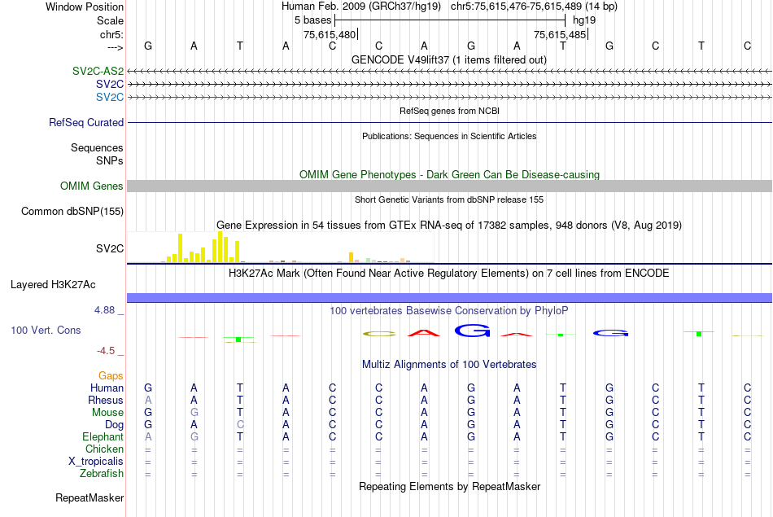Click the Zebrafish species label
Viewport: 773px width, 517px height.
pos(102,473)
